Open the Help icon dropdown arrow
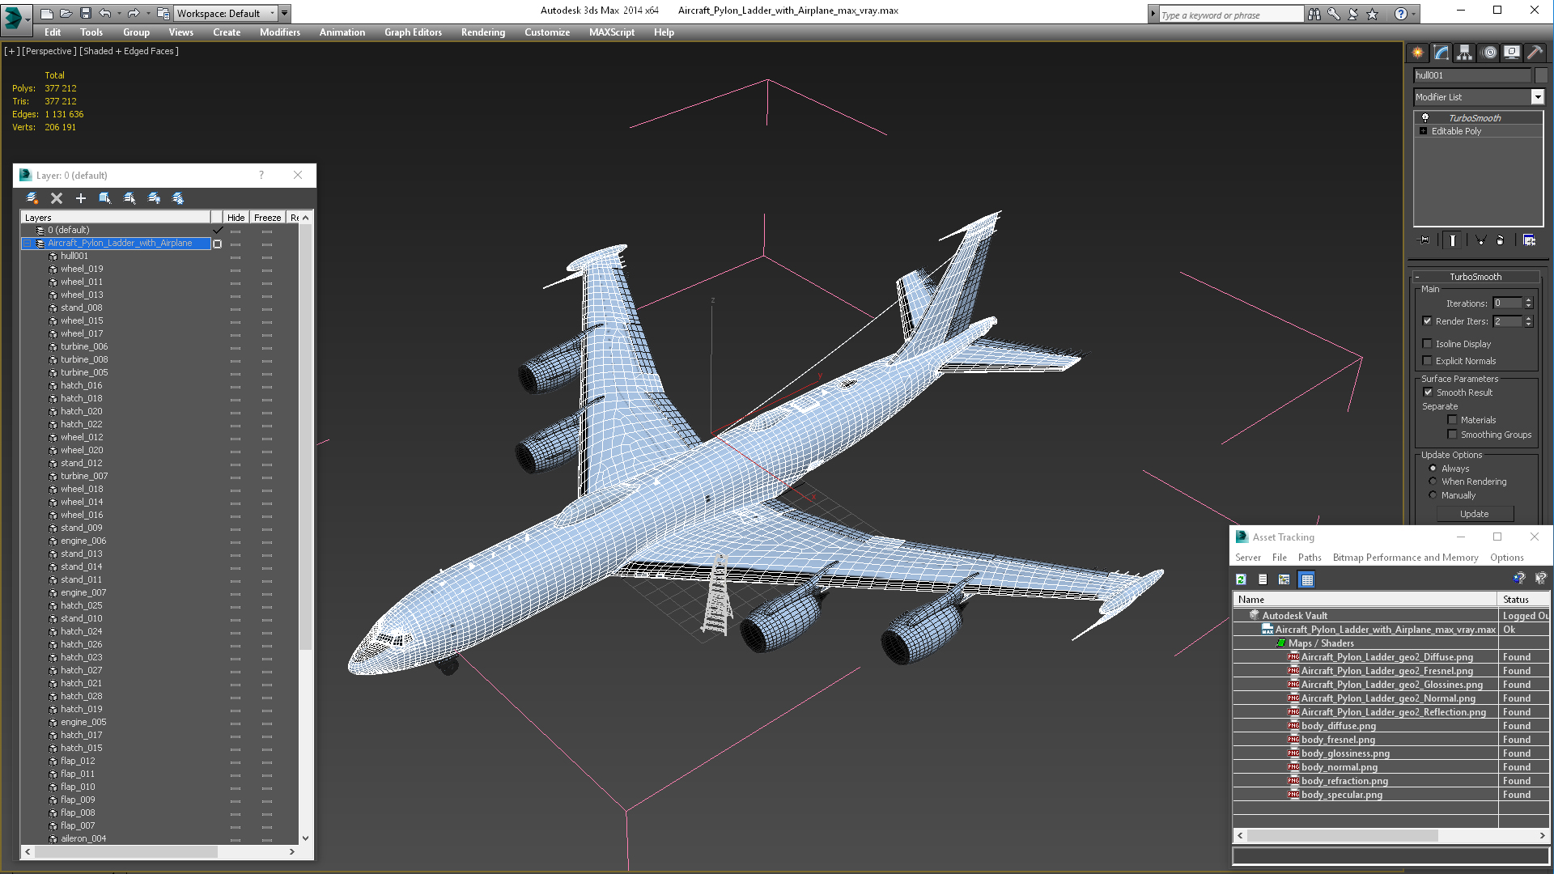1554x874 pixels. (x=1414, y=14)
